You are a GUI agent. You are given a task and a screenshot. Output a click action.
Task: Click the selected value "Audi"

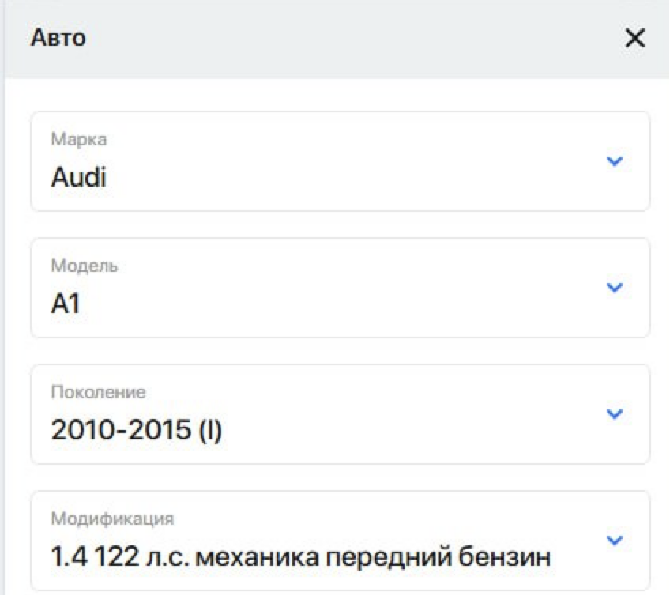[78, 177]
